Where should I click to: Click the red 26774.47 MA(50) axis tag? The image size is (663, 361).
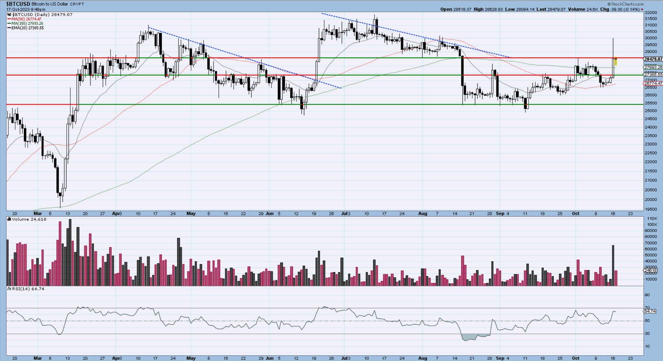click(653, 83)
